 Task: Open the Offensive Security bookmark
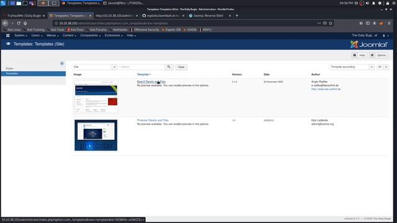point(145,30)
